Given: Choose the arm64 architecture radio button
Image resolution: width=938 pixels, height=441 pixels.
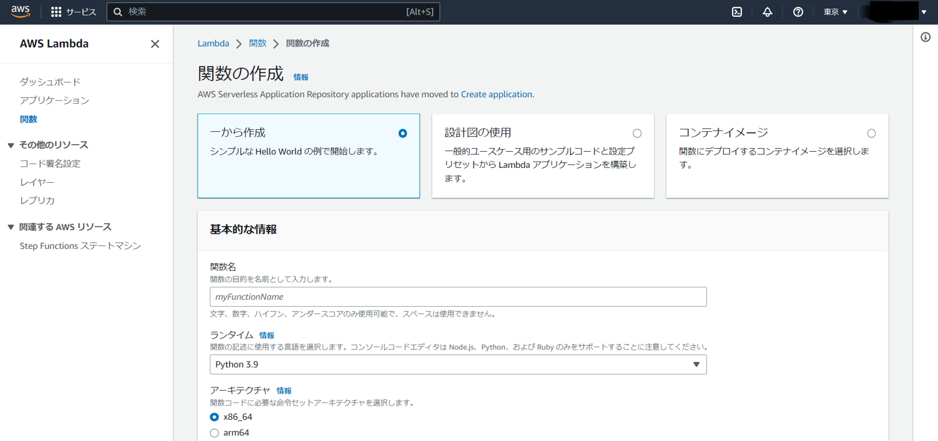Looking at the screenshot, I should pyautogui.click(x=215, y=433).
